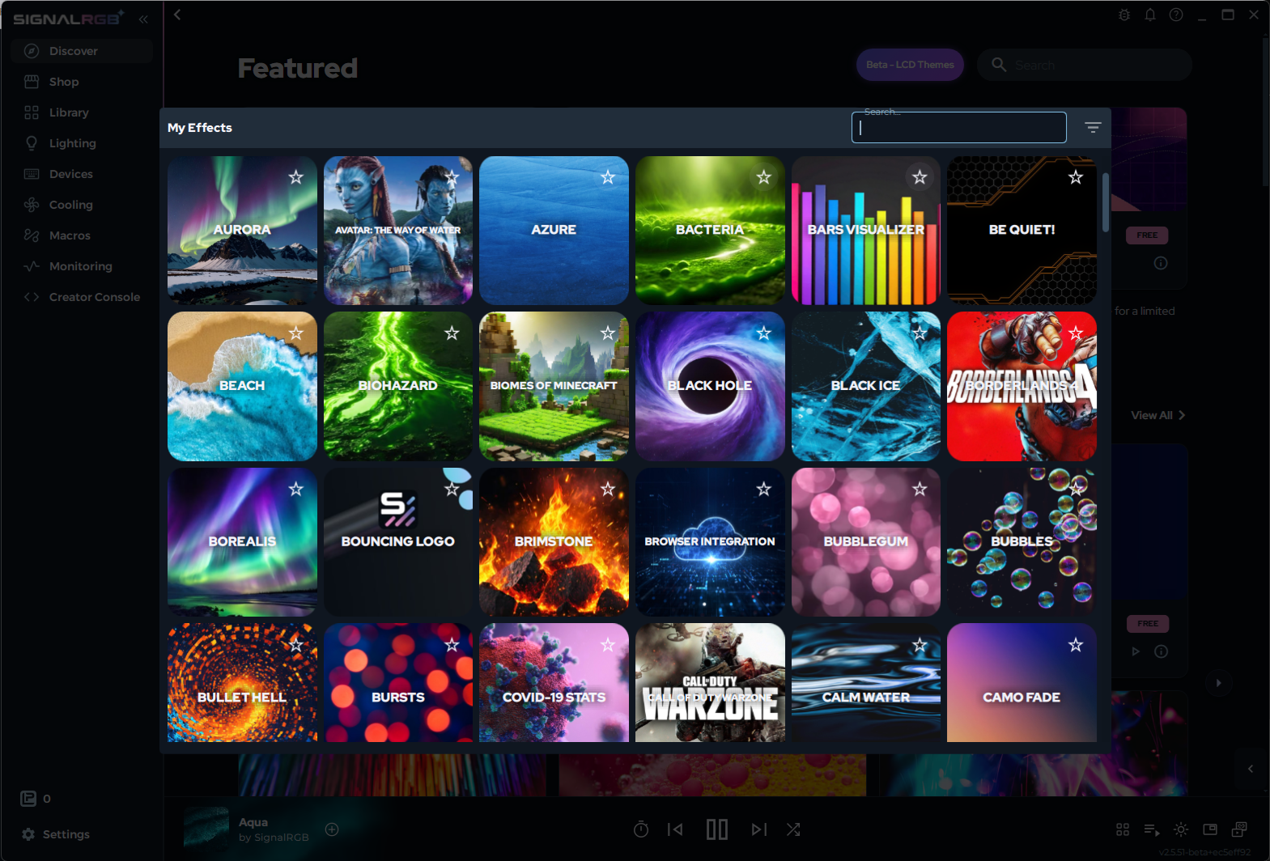
Task: Open Settings in the sidebar
Action: 56,834
